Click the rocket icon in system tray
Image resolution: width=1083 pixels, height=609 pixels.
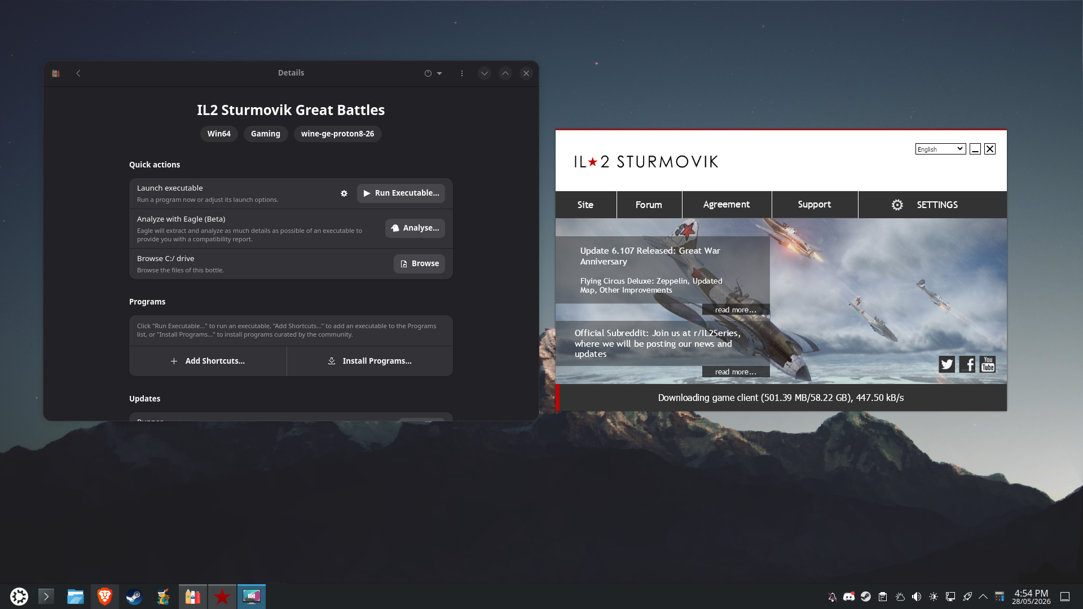click(967, 597)
